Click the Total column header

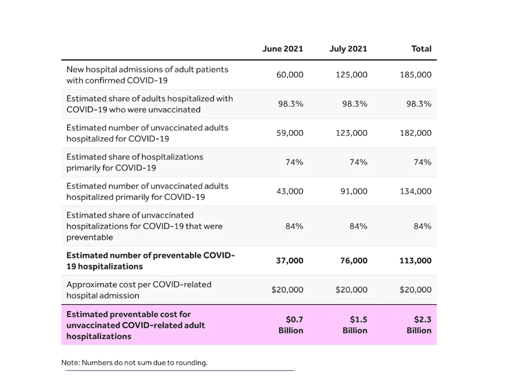point(421,49)
